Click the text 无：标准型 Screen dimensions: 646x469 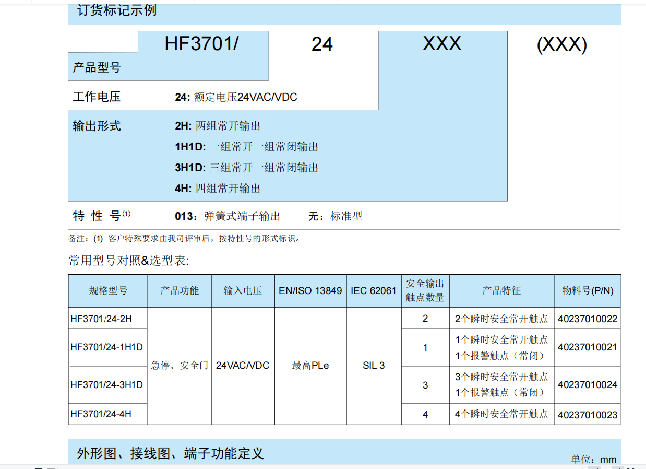pos(335,216)
